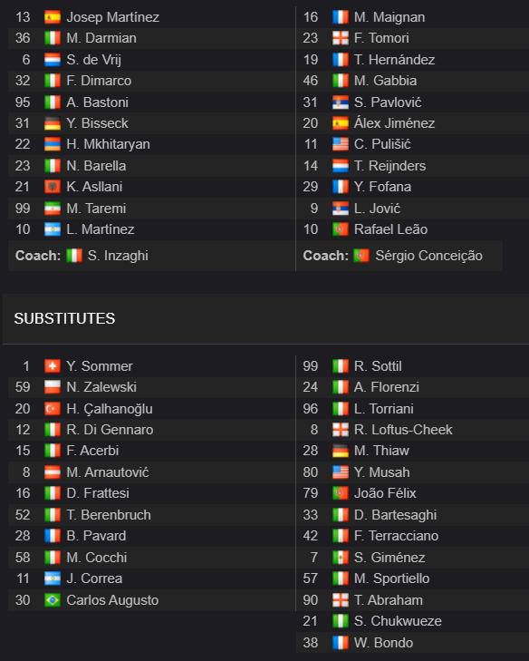Open N. Barella player link
529x661 pixels.
pos(96,166)
